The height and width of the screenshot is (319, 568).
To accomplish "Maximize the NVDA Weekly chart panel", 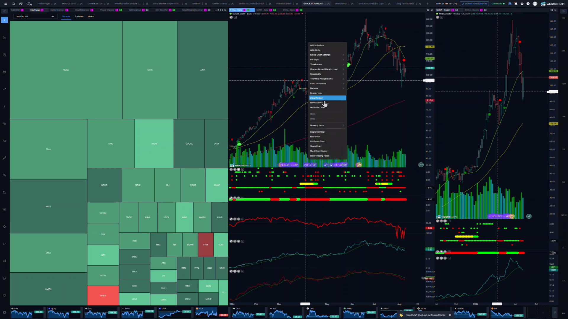I will coord(551,10).
